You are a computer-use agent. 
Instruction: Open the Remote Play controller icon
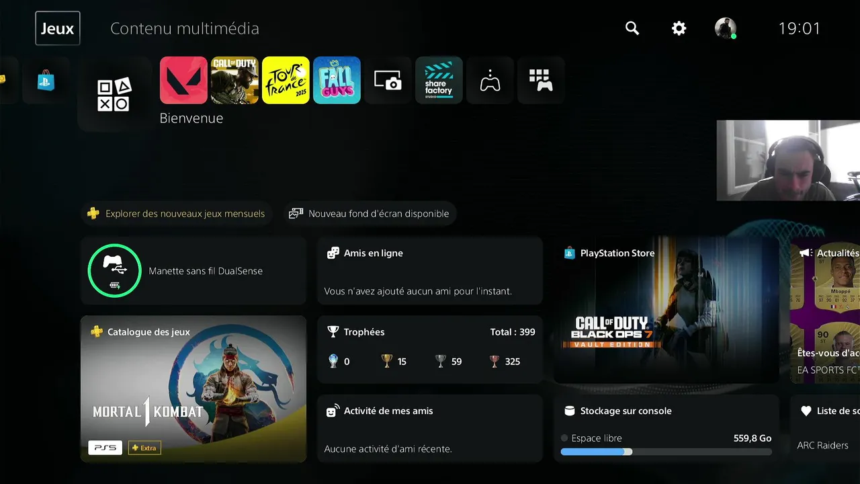click(490, 80)
